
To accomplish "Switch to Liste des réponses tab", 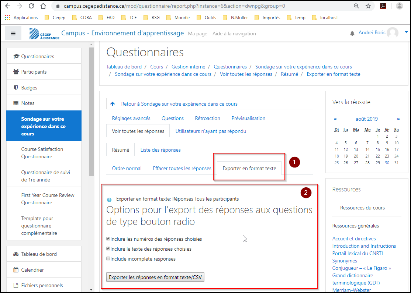I will pos(160,150).
